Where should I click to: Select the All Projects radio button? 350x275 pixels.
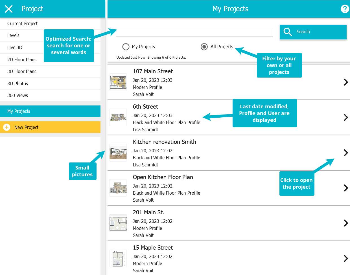tap(204, 47)
